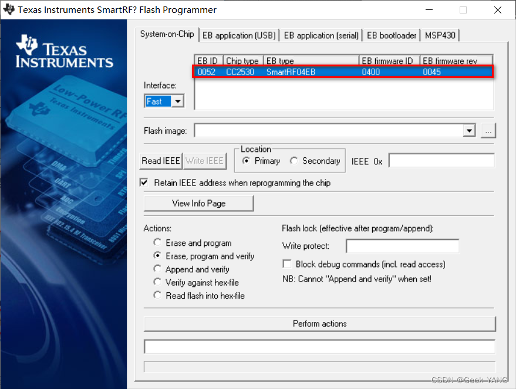Click the progress bar at the bottom

[x=319, y=367]
